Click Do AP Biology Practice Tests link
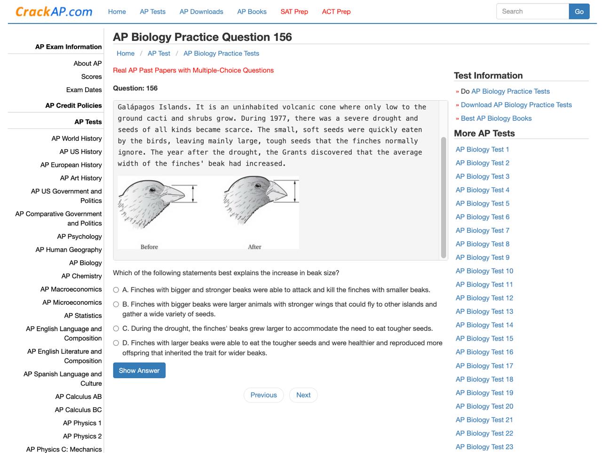 (510, 91)
